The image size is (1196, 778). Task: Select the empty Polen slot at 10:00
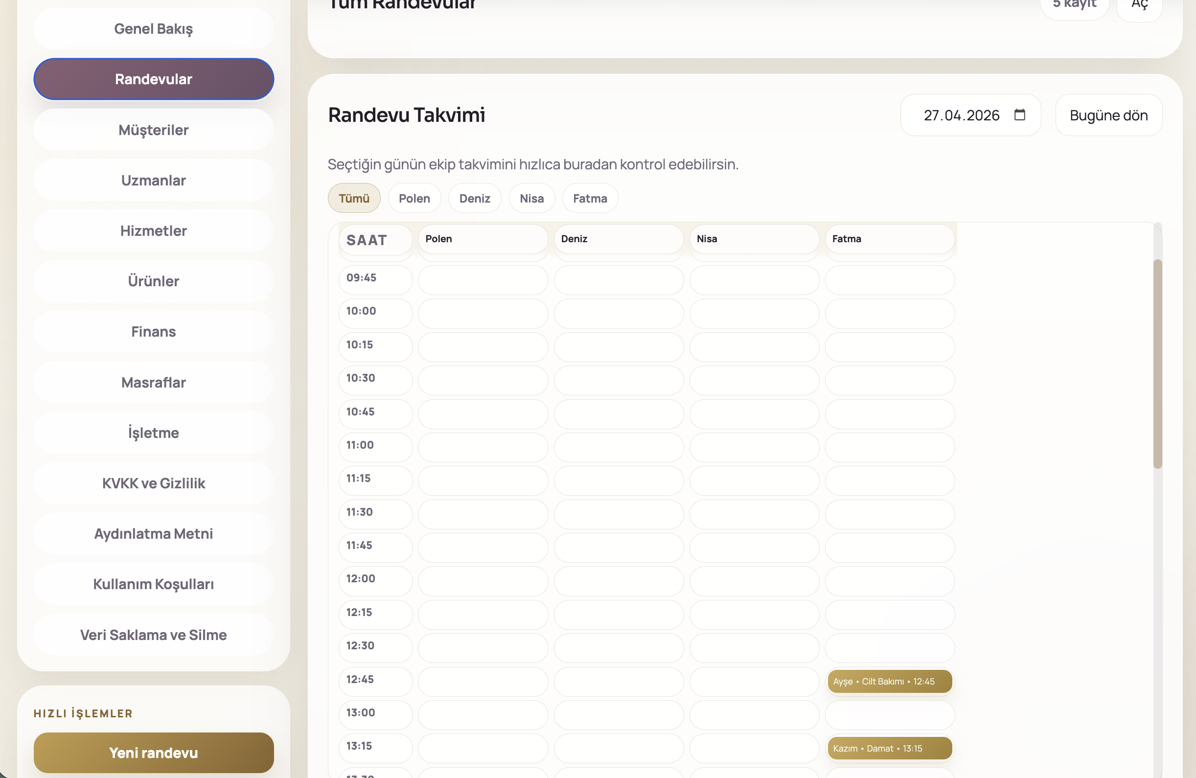(483, 314)
